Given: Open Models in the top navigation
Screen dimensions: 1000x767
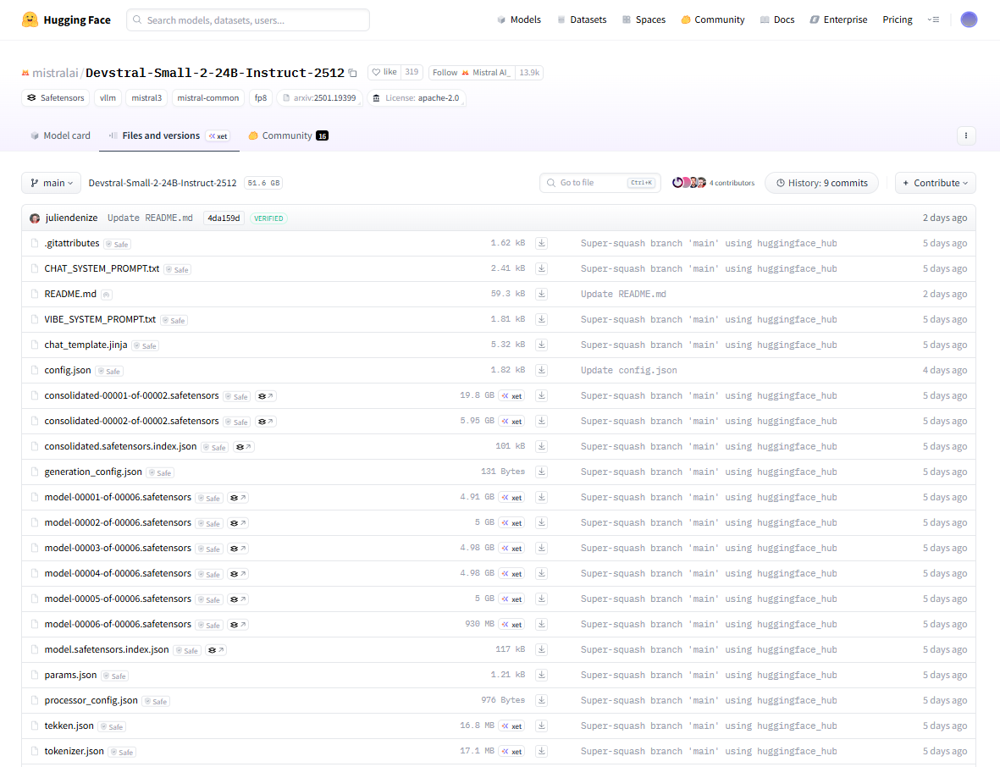Looking at the screenshot, I should tap(519, 19).
